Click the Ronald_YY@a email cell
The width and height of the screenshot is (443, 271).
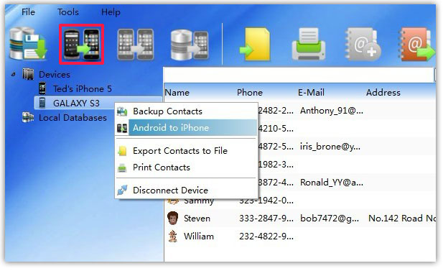(332, 183)
